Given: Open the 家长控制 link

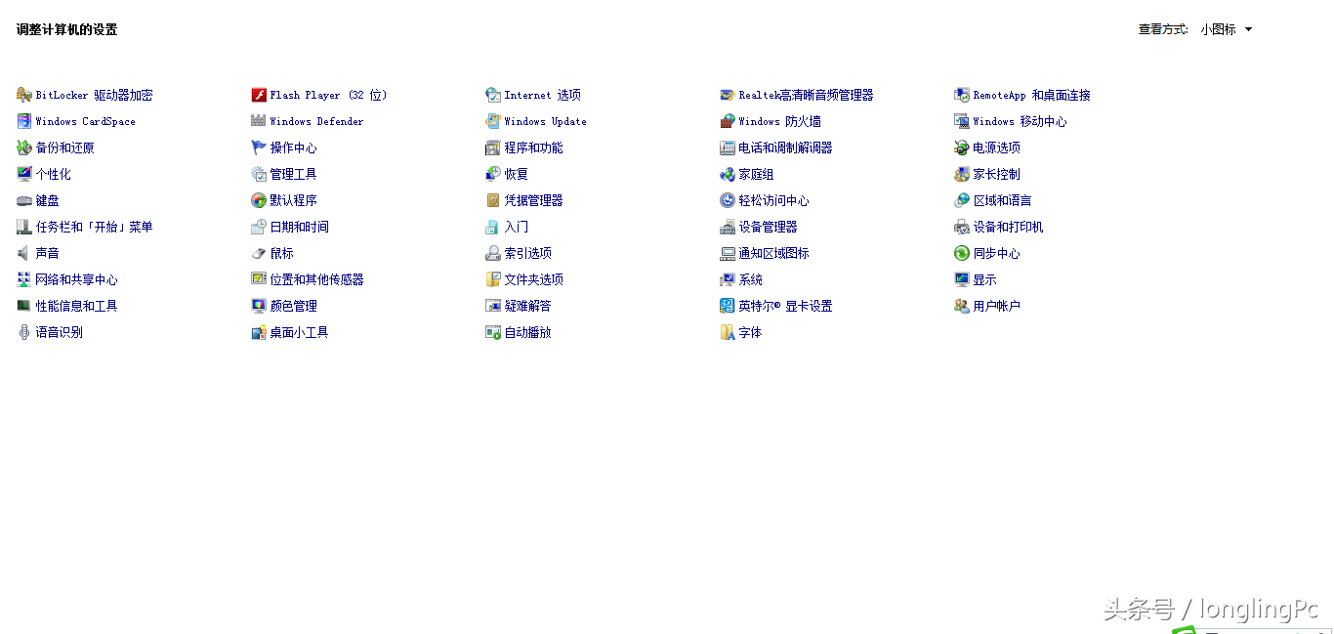Looking at the screenshot, I should 996,174.
